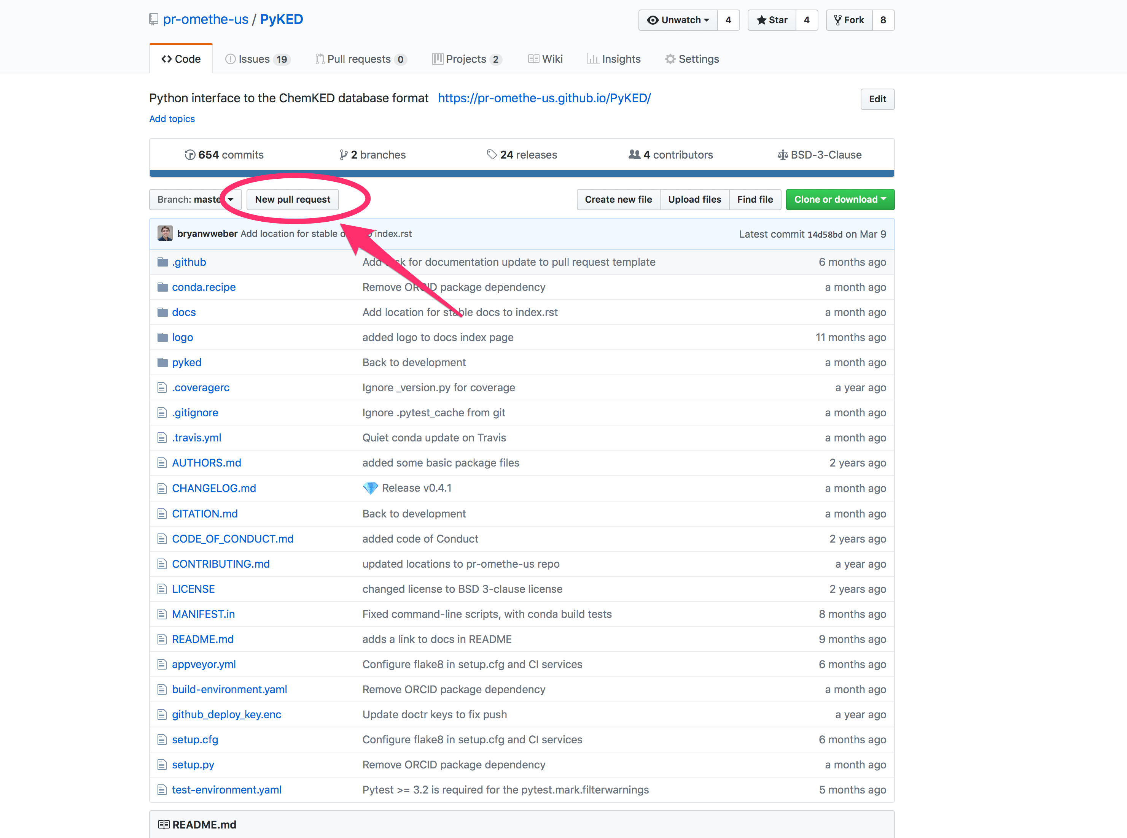View the 654 commits
The height and width of the screenshot is (838, 1127).
point(224,155)
